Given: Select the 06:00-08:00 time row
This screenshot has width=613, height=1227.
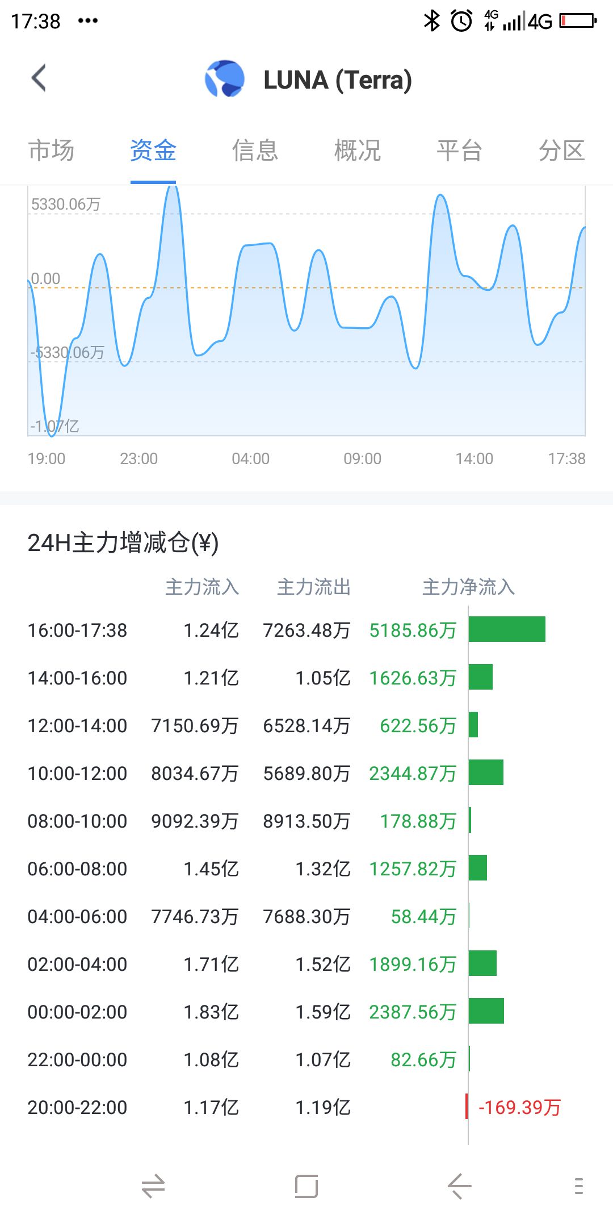Looking at the screenshot, I should pyautogui.click(x=306, y=869).
